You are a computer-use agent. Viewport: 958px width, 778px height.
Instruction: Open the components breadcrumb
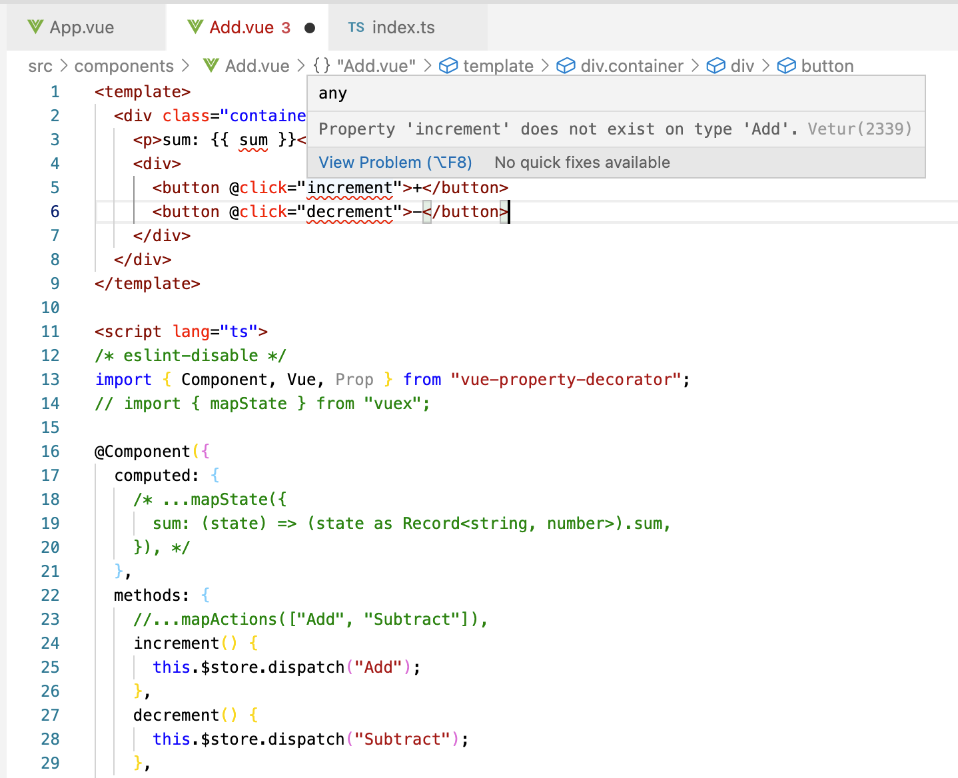coord(124,66)
